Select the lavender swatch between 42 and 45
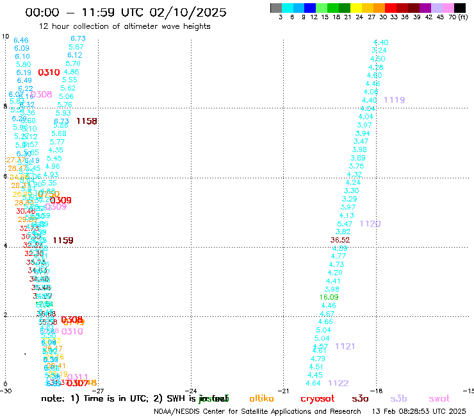This screenshot has width=474, height=417. click(437, 8)
